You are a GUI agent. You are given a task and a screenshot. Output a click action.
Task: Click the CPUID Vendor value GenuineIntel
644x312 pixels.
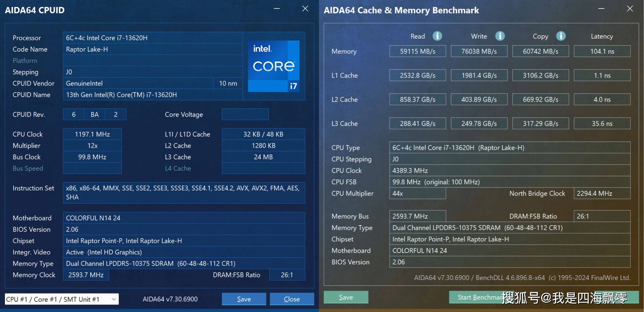138,83
